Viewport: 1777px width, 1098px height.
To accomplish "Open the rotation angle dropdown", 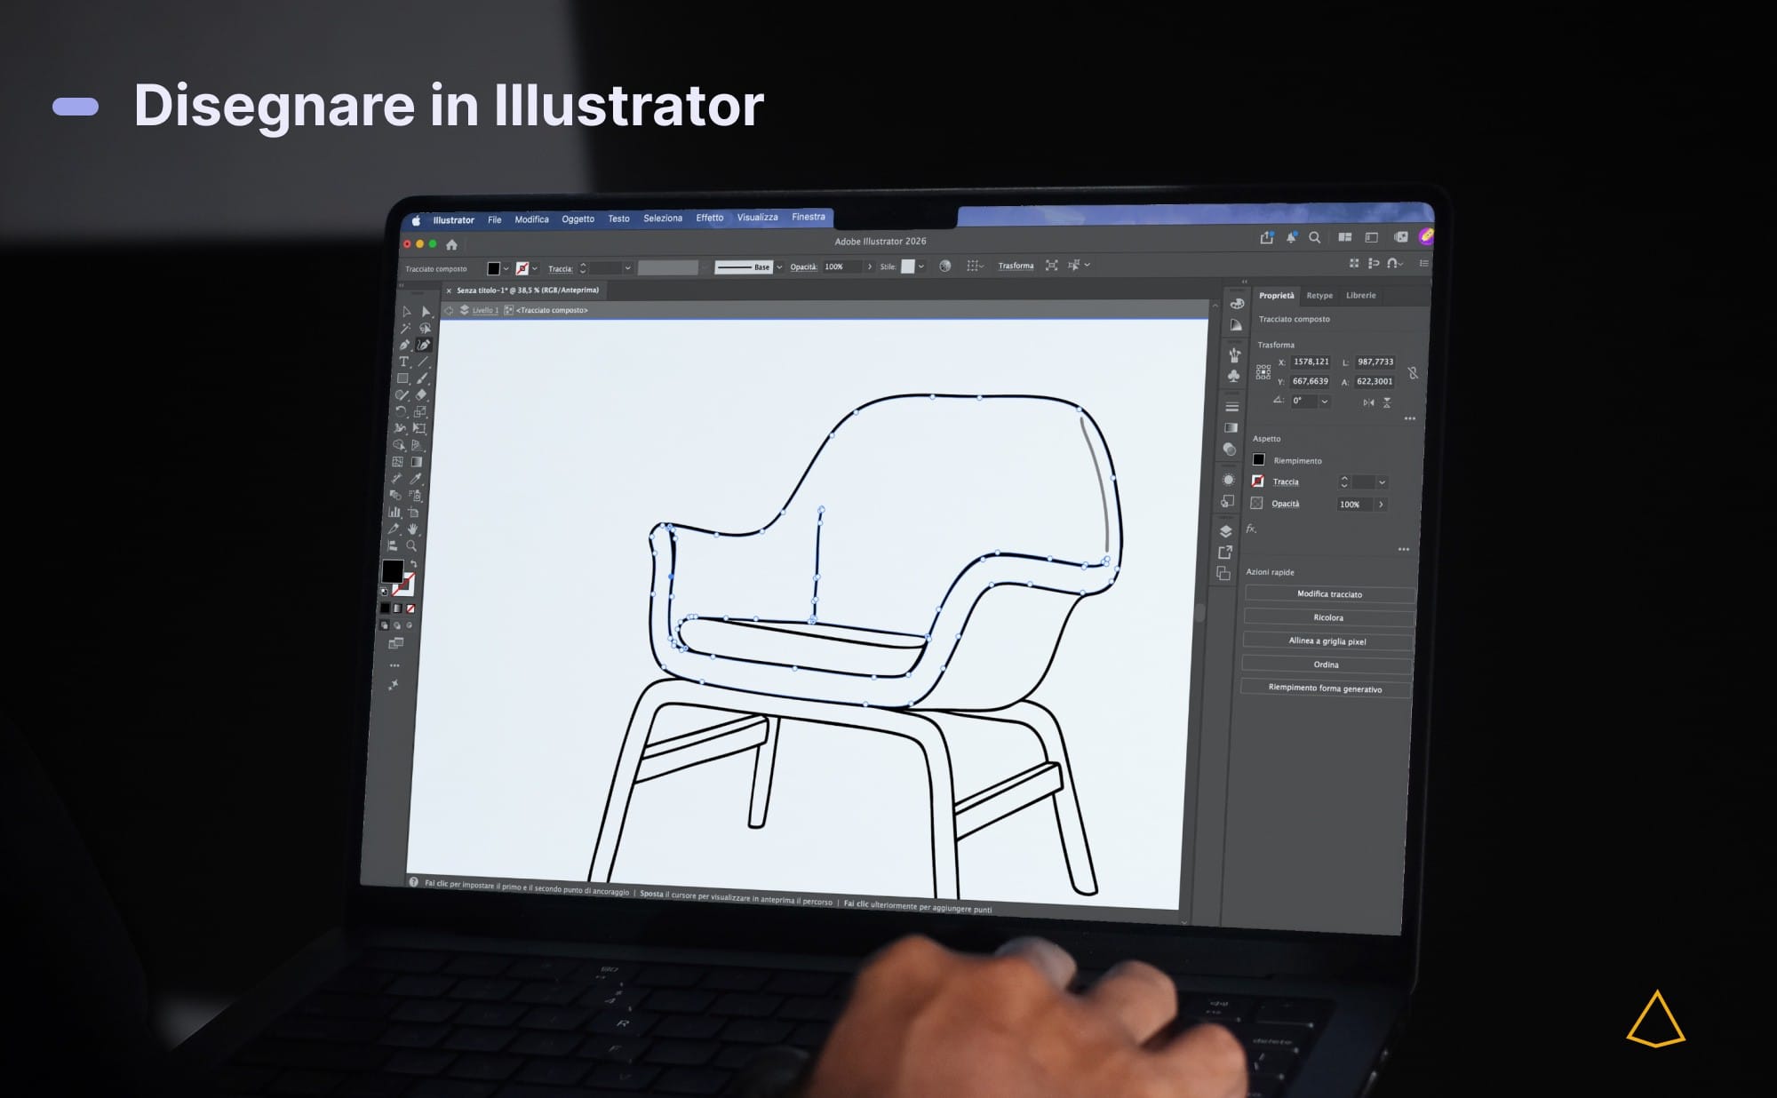I will tap(1325, 402).
